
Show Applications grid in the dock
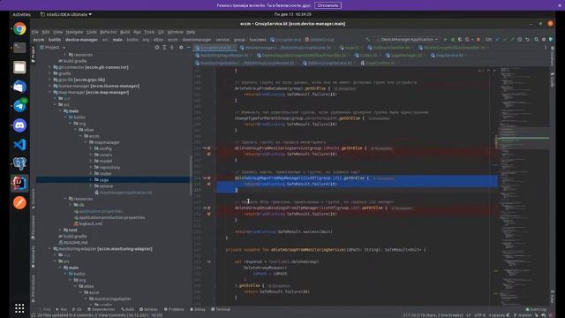point(19,308)
